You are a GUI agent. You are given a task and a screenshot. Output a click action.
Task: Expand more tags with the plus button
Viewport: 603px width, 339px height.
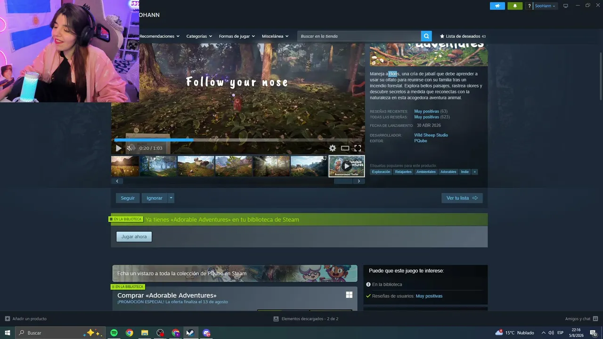coord(474,172)
